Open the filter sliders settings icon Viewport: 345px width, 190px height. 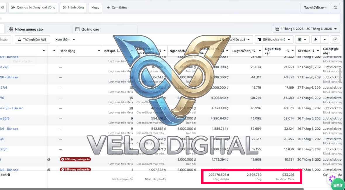point(335,8)
